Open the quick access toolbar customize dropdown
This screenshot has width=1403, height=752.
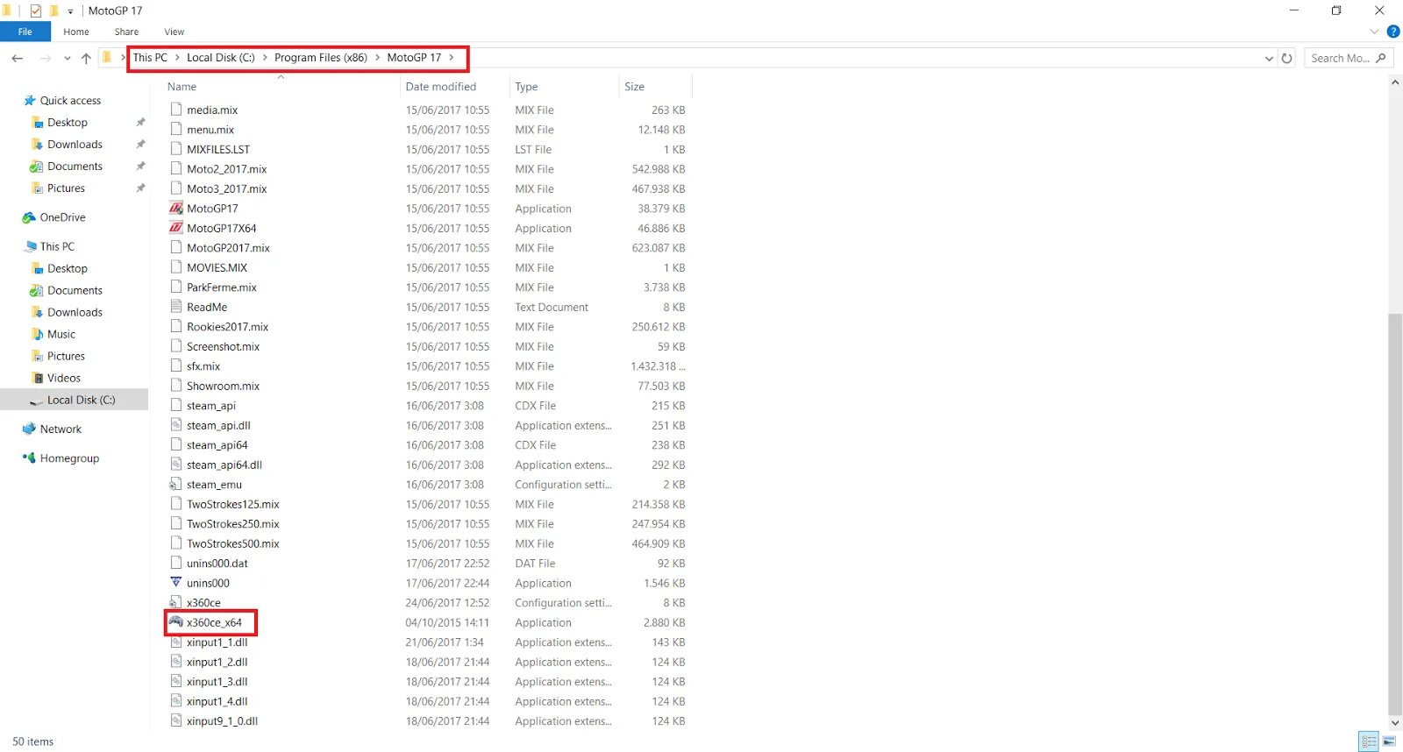coord(70,11)
